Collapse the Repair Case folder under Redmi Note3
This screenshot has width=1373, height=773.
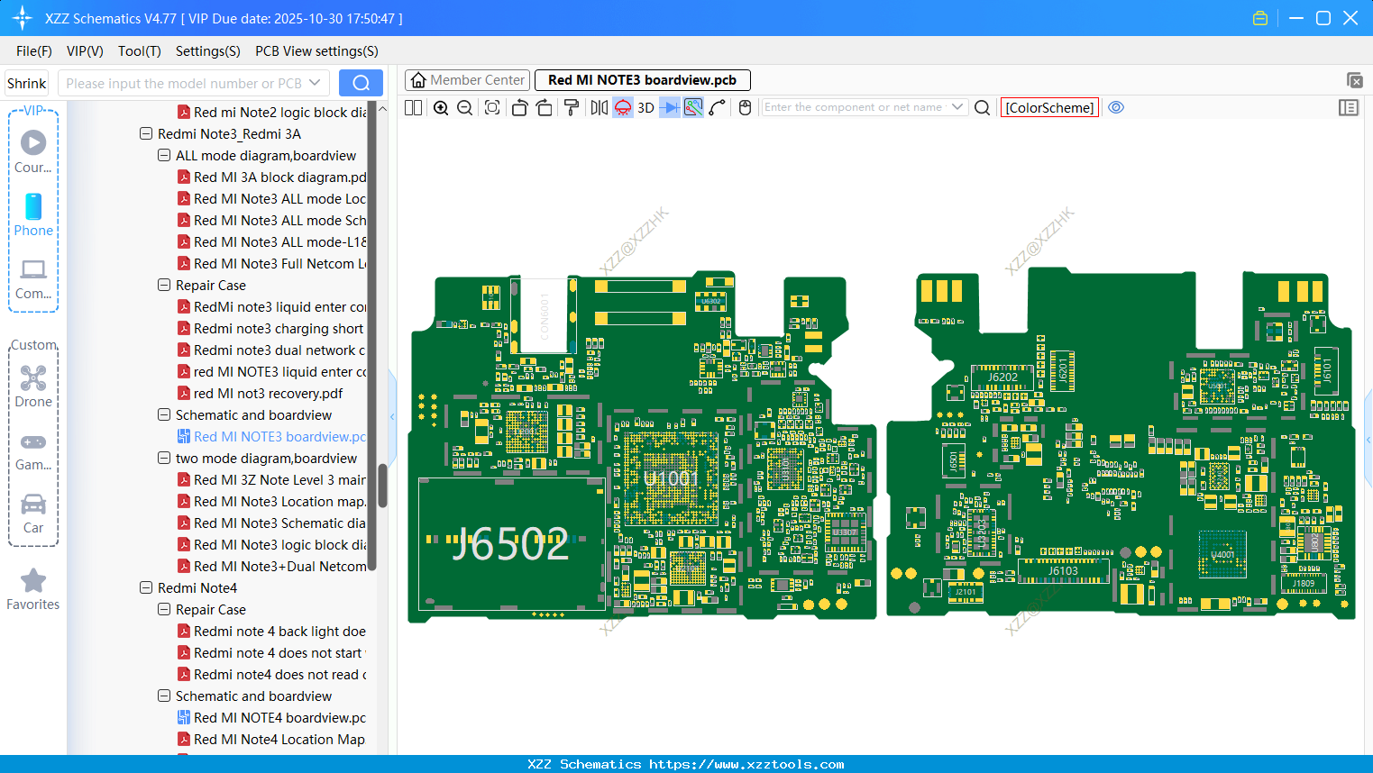[164, 286]
